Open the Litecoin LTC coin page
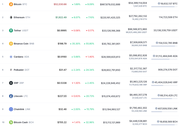 click(x=21, y=96)
